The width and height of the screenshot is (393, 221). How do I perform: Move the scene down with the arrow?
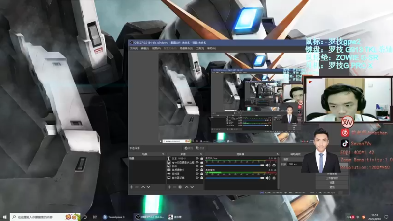(x=149, y=187)
